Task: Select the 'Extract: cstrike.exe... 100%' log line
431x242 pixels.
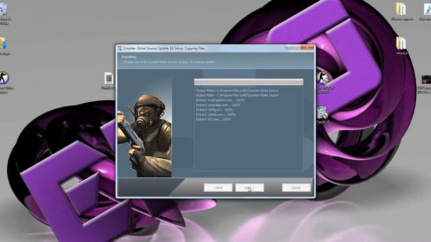Action: pyautogui.click(x=215, y=114)
